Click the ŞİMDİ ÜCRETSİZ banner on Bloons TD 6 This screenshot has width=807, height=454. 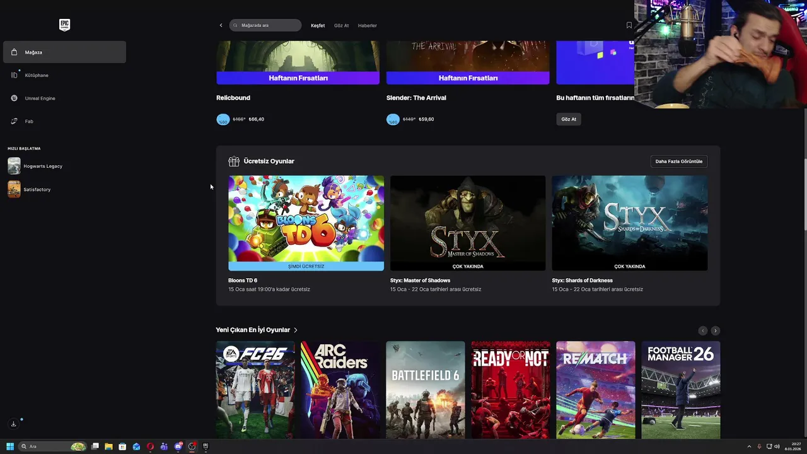[x=306, y=266]
